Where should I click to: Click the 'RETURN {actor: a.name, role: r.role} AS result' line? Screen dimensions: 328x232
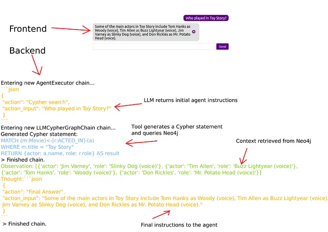[x=60, y=153]
